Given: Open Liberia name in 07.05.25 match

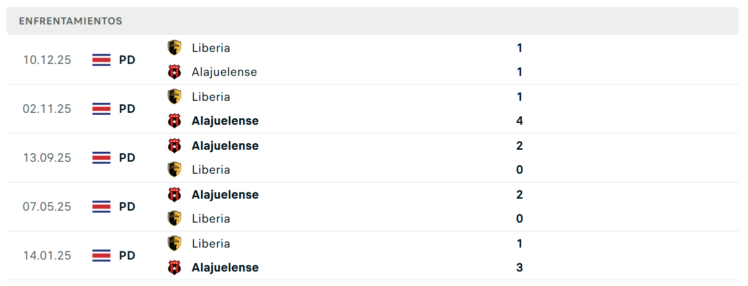Looking at the screenshot, I should [x=211, y=219].
